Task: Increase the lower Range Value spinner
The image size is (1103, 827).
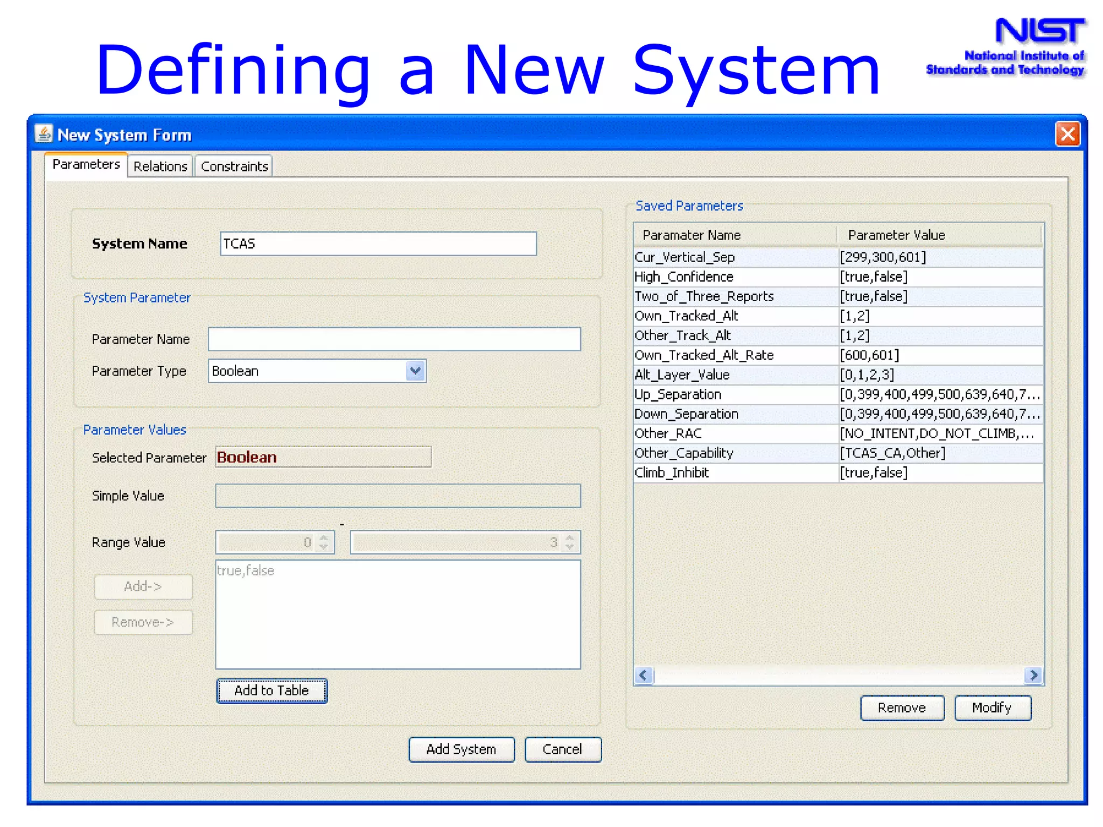Action: [x=324, y=537]
